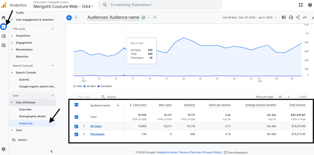Open Rows per page dropdown
314x155 pixels.
pos(284,97)
